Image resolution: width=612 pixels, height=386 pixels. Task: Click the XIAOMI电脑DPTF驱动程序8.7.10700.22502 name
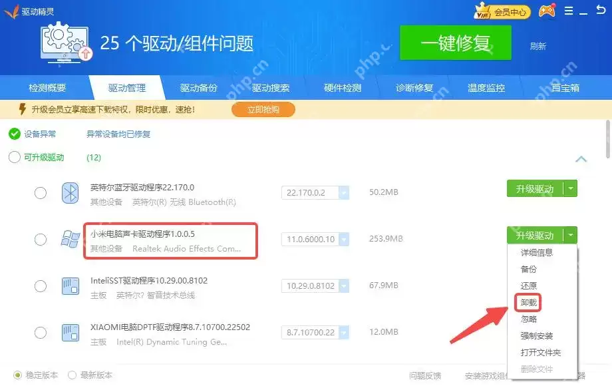pyautogui.click(x=170, y=327)
